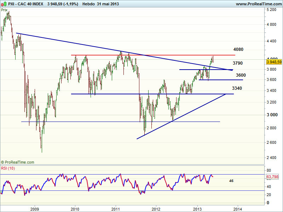Click the 63,798 RSI value tag
The height and width of the screenshot is (212, 283).
click(273, 176)
